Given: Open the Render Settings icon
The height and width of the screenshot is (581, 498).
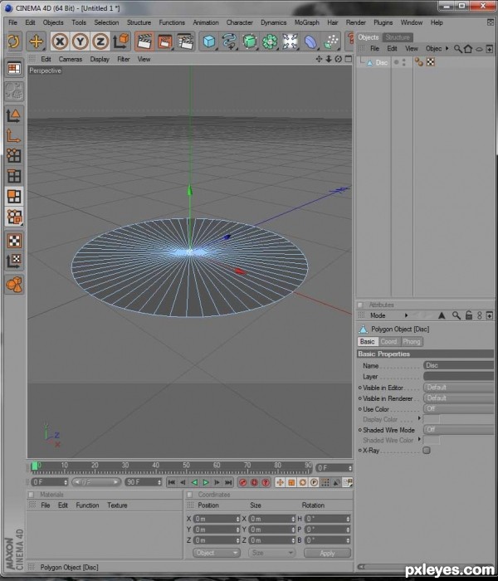Looking at the screenshot, I should click(185, 41).
